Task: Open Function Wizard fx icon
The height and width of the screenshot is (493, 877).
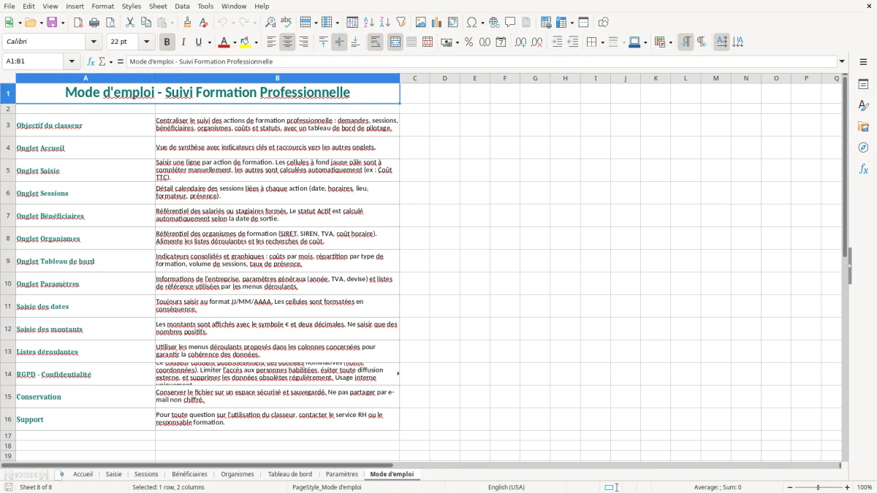Action: tap(91, 61)
